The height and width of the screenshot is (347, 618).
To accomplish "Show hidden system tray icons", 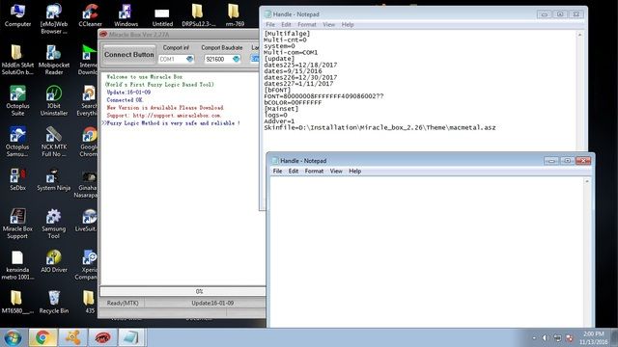I will [x=534, y=338].
